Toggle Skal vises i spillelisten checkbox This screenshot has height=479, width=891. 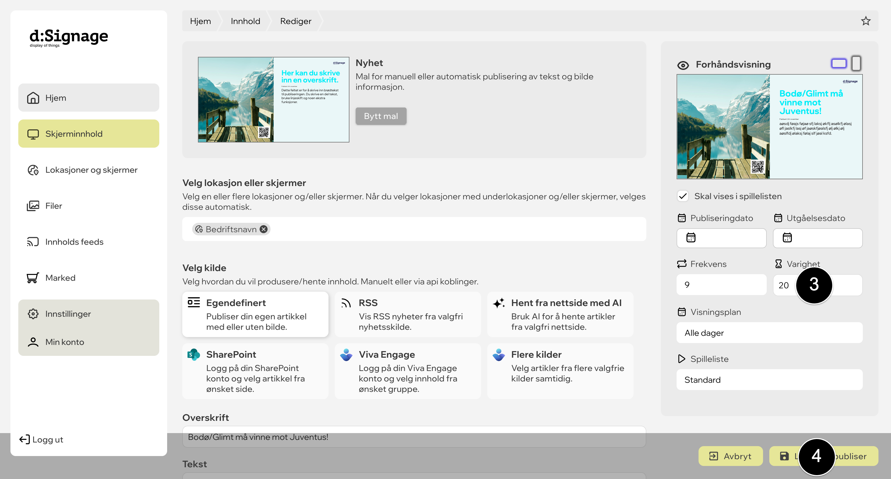(682, 196)
